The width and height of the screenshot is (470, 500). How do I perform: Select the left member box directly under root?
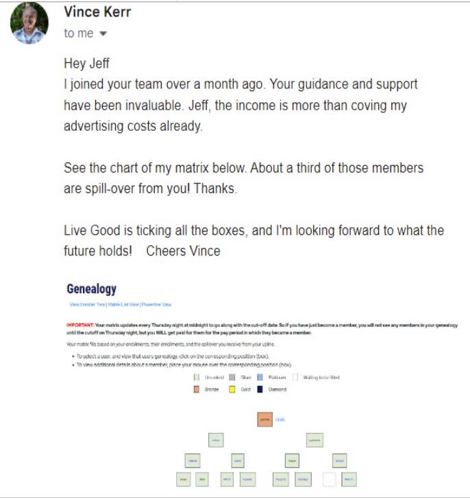(x=215, y=440)
